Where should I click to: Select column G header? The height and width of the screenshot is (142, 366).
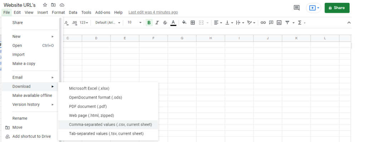click(x=182, y=38)
